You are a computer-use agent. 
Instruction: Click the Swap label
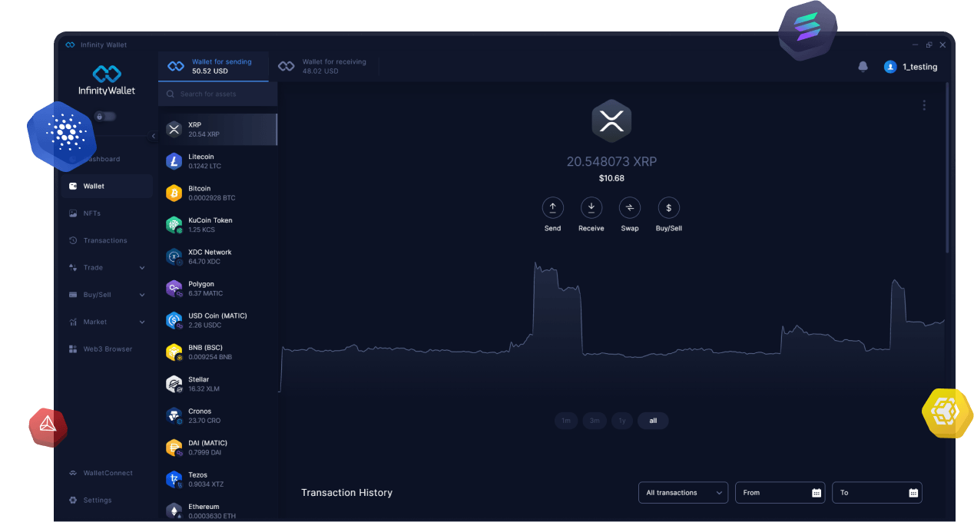coord(630,229)
